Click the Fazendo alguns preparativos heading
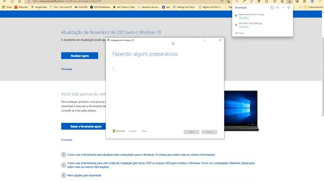 pos(145,54)
